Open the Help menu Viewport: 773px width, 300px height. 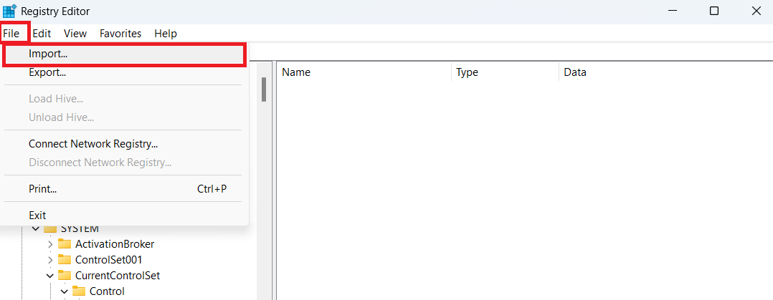pyautogui.click(x=166, y=34)
